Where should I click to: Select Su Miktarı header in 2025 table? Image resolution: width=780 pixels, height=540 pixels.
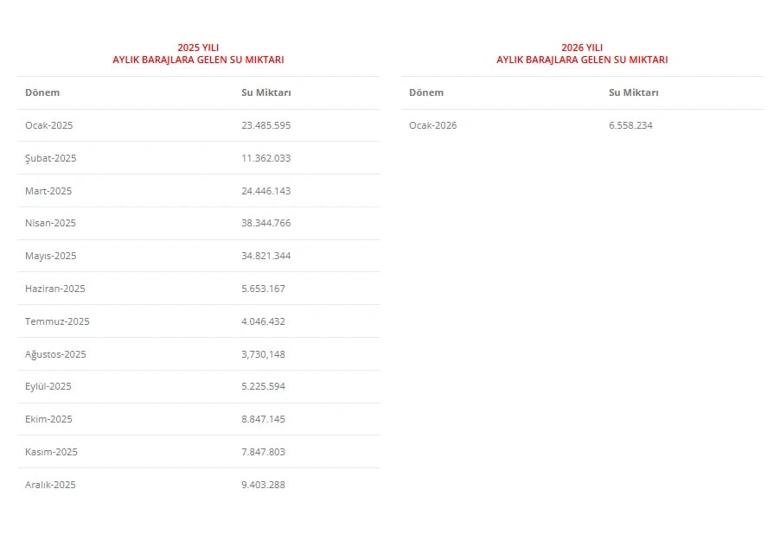266,92
